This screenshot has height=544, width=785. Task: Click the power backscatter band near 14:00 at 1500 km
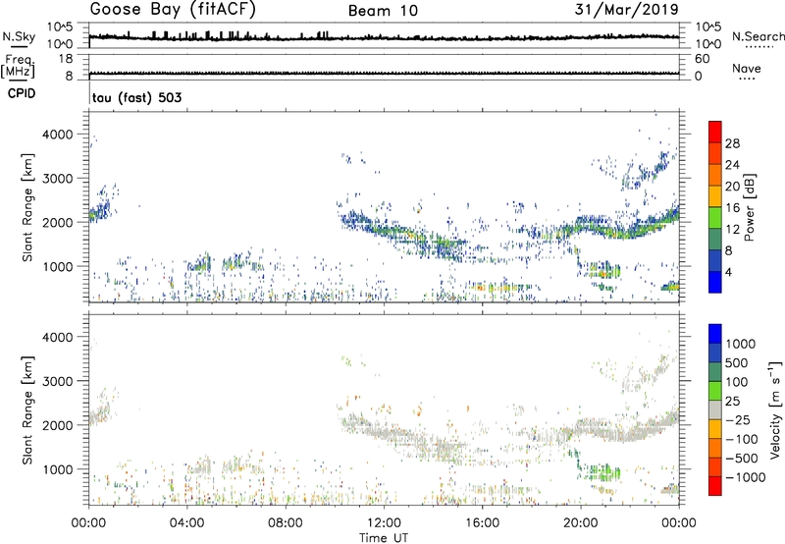[x=444, y=244]
